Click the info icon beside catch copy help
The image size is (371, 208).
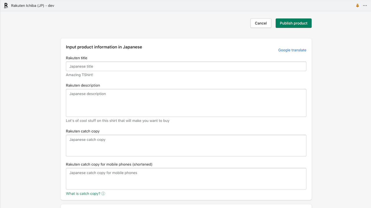click(103, 194)
